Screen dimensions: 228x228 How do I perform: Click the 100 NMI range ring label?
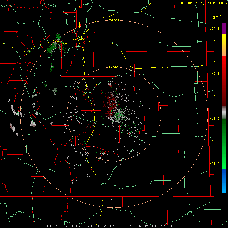pos(114,20)
